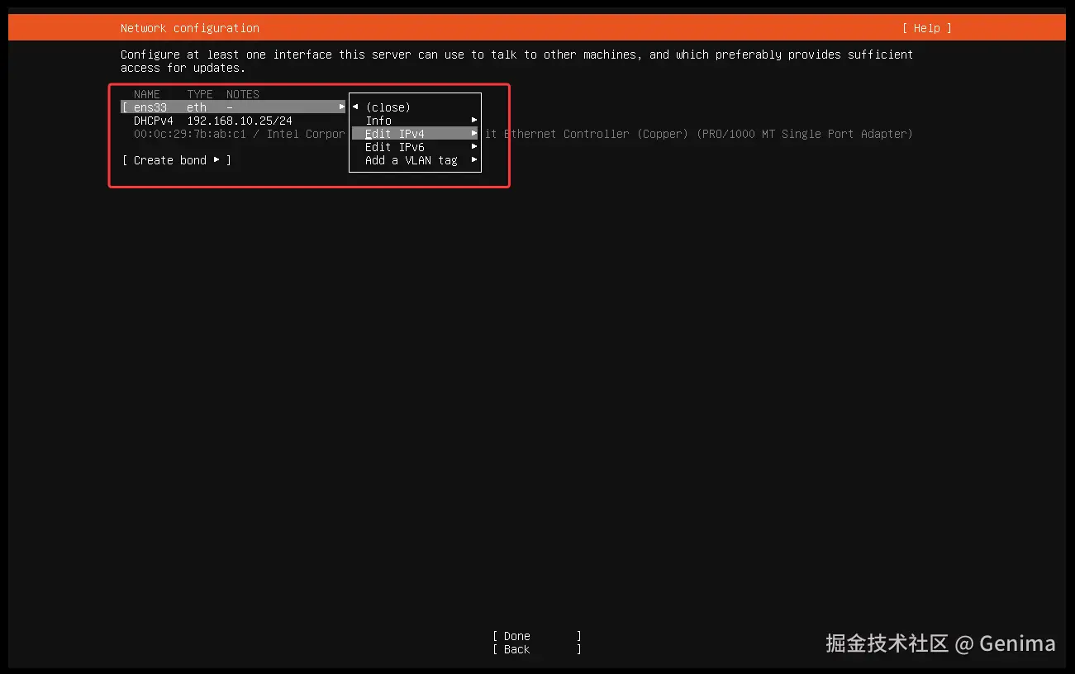This screenshot has width=1075, height=674.
Task: Click the NAME column header
Action: (x=147, y=94)
